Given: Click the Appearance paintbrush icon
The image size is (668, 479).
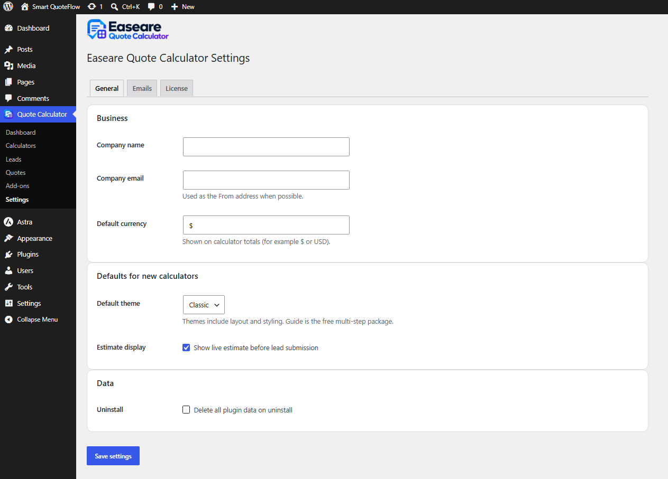Looking at the screenshot, I should 8,238.
